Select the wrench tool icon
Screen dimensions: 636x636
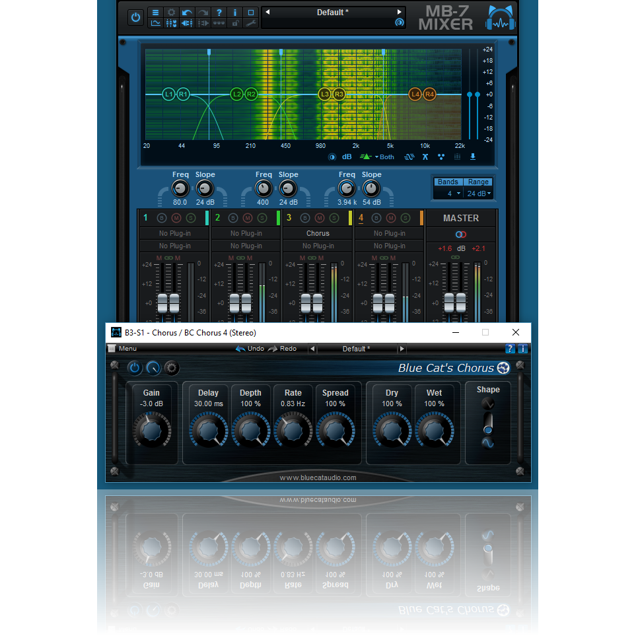(x=250, y=23)
